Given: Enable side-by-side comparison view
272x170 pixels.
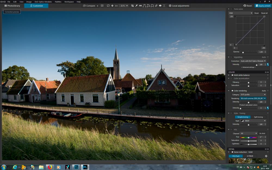Looking at the screenshot, I should coord(102,6).
